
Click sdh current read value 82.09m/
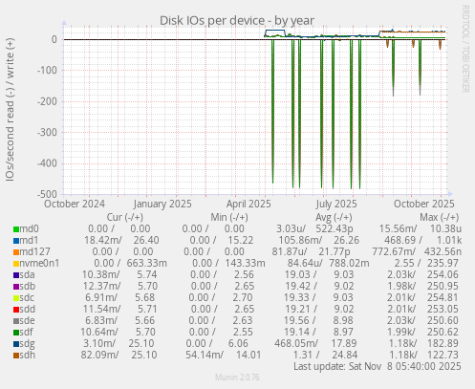[x=99, y=355]
